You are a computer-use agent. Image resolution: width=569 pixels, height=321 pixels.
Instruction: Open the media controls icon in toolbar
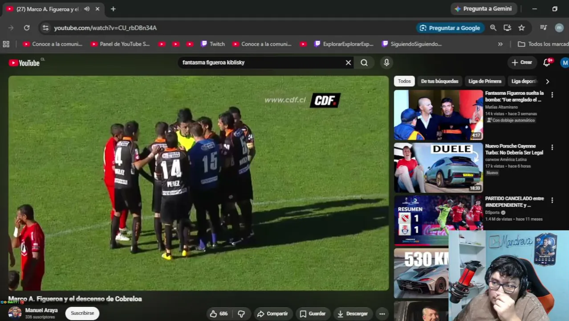(543, 28)
